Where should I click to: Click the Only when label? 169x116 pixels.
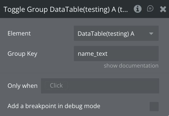pyautogui.click(x=22, y=86)
